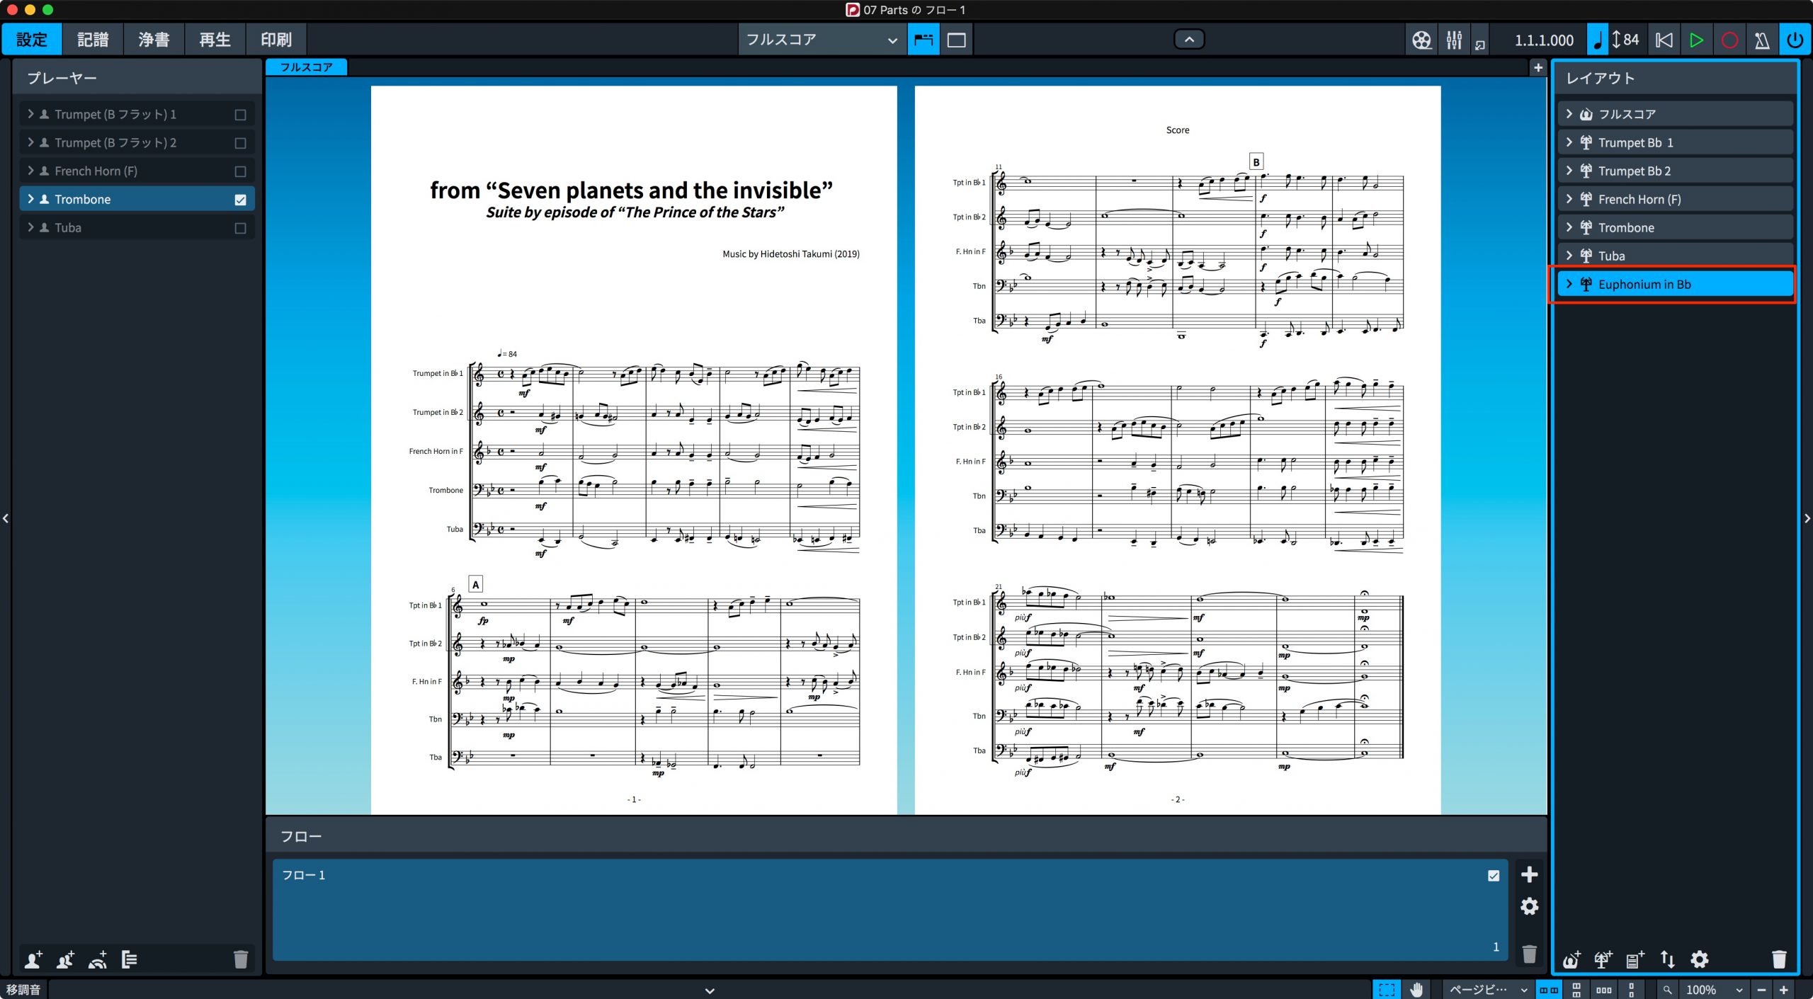Start playback with the green play button
The height and width of the screenshot is (999, 1813).
coord(1696,40)
